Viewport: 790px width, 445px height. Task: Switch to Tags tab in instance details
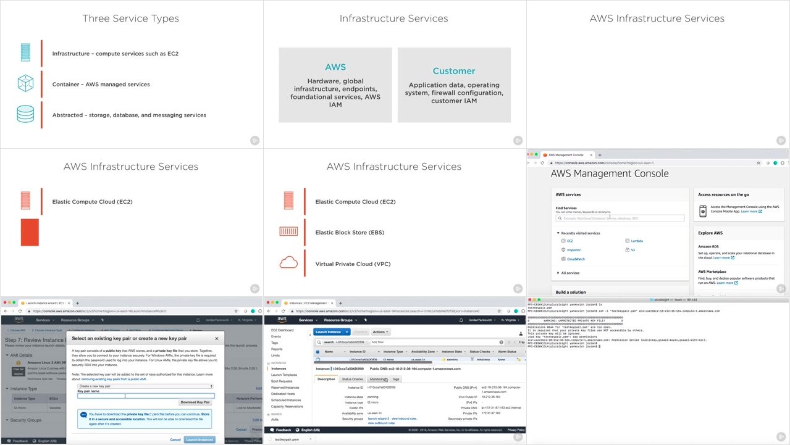coord(396,379)
